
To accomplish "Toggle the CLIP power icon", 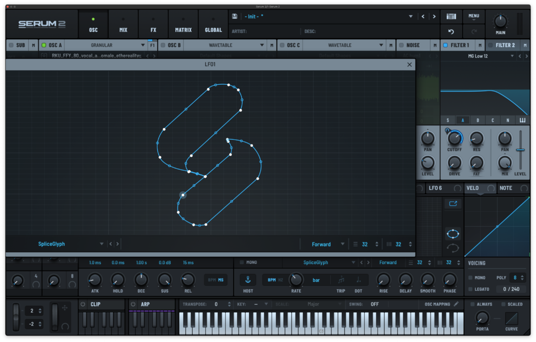I will (83, 304).
